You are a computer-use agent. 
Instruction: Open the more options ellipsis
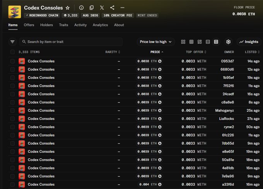tap(123, 8)
